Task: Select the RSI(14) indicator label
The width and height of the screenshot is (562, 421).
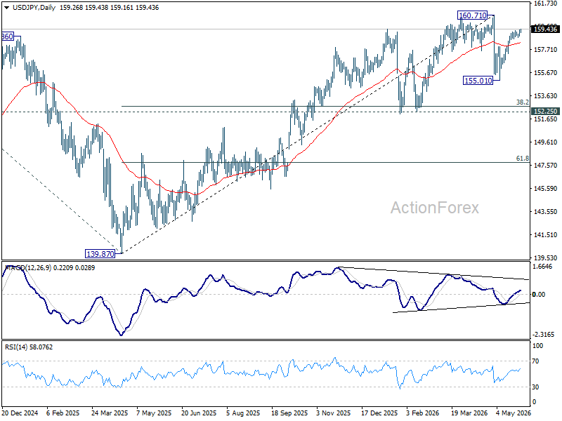Action: [14, 347]
